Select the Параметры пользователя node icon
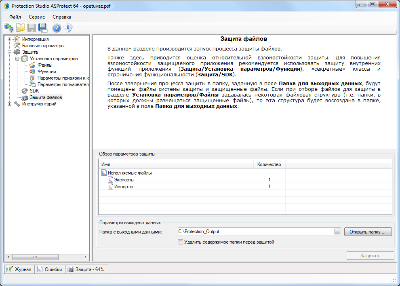This screenshot has width=400, height=286. (x=32, y=84)
